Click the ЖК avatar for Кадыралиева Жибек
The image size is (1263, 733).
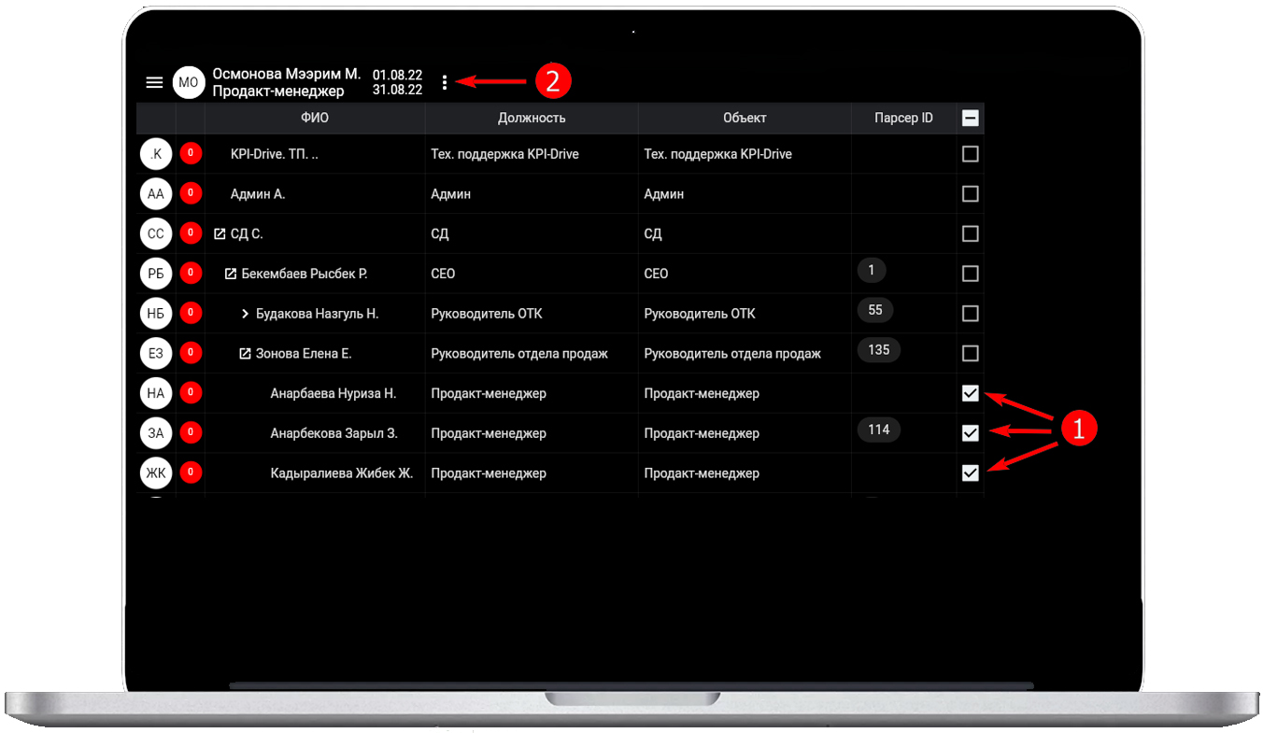(x=156, y=473)
